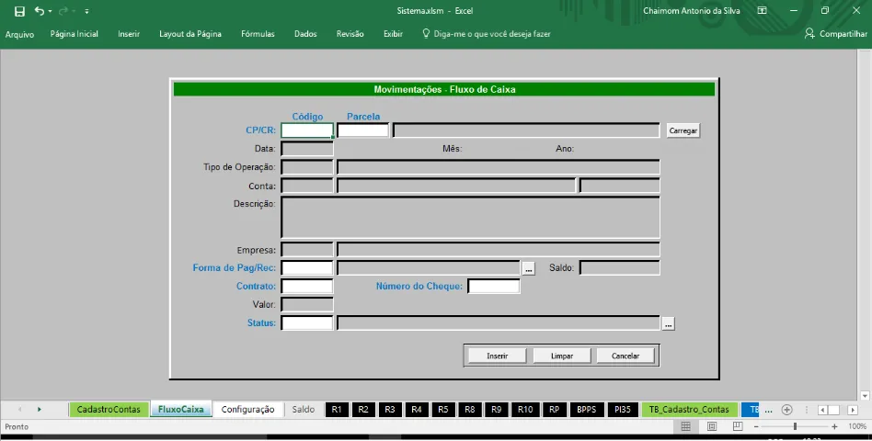Select the TB_Cadastro_Contas sheet tab
872x441 pixels.
coord(689,410)
